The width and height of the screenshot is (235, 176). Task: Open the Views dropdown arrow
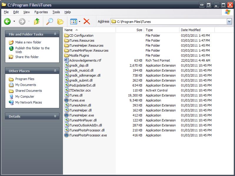pos(80,21)
